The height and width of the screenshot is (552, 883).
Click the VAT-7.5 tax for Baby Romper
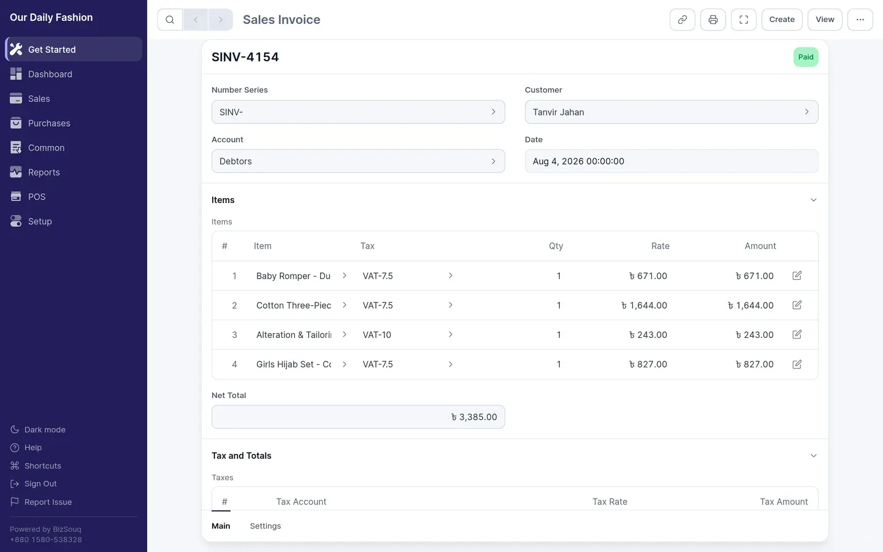[378, 276]
